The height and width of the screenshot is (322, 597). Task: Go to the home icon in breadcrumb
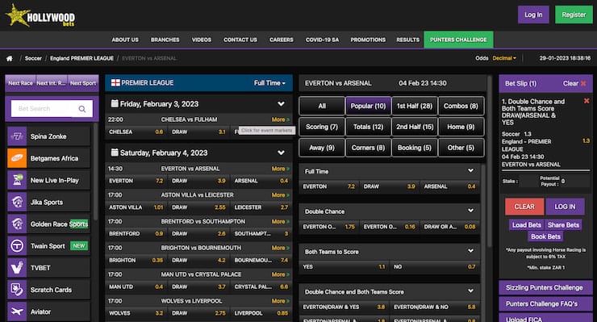pyautogui.click(x=10, y=58)
